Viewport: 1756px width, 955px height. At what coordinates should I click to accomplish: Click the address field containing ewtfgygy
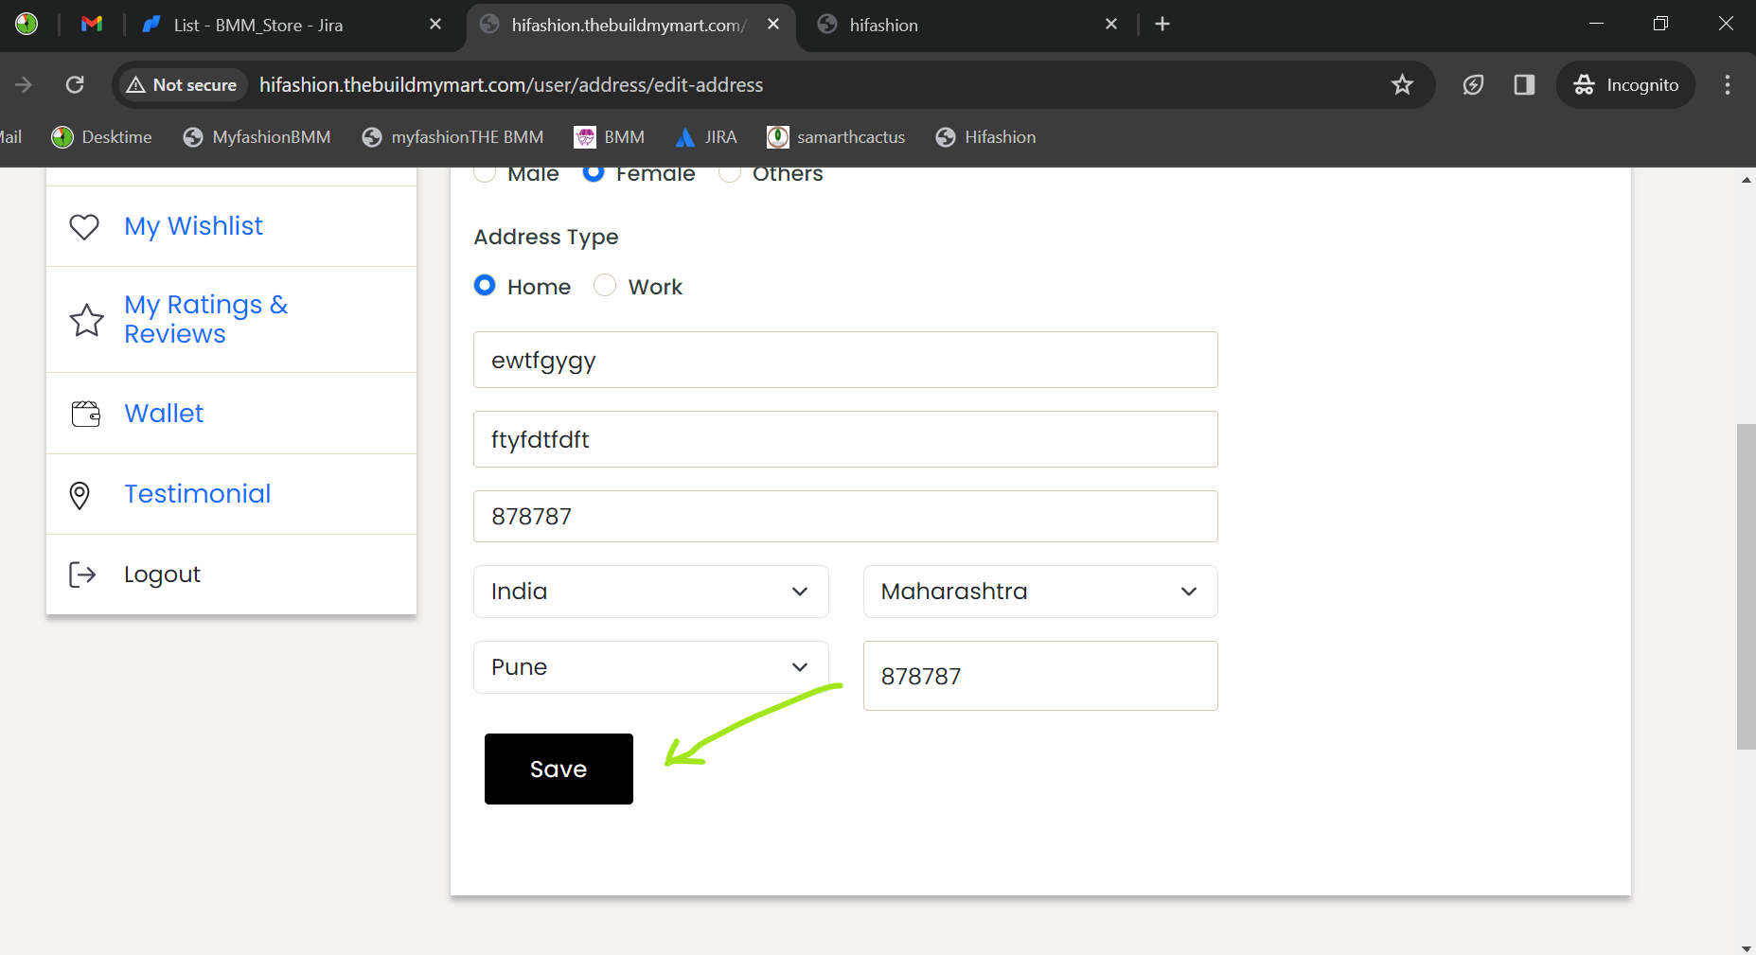point(845,360)
